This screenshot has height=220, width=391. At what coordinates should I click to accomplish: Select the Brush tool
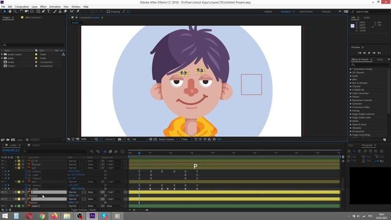tap(55, 12)
